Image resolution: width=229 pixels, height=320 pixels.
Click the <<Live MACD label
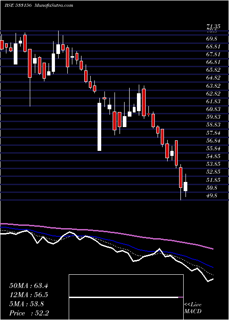coord(193,308)
